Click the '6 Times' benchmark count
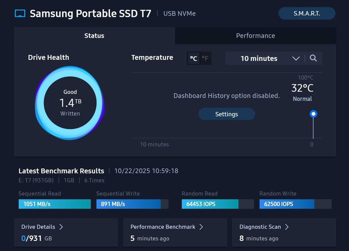349x251 pixels. click(x=95, y=180)
